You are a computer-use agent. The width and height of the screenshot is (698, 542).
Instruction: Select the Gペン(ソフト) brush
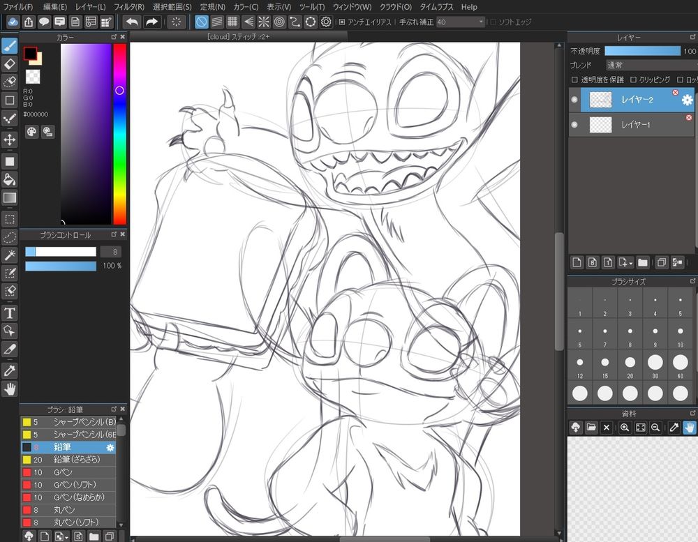point(68,485)
